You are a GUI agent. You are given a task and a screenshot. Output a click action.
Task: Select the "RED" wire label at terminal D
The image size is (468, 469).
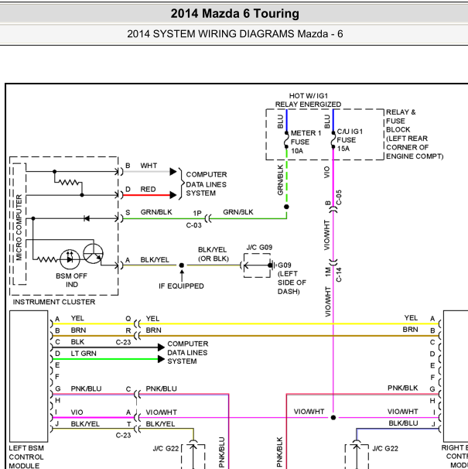pos(148,190)
